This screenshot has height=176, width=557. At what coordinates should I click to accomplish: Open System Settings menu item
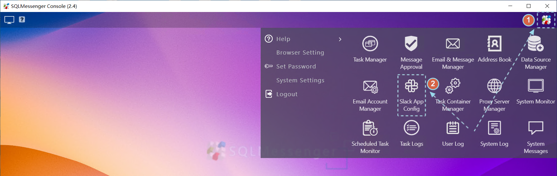click(300, 80)
